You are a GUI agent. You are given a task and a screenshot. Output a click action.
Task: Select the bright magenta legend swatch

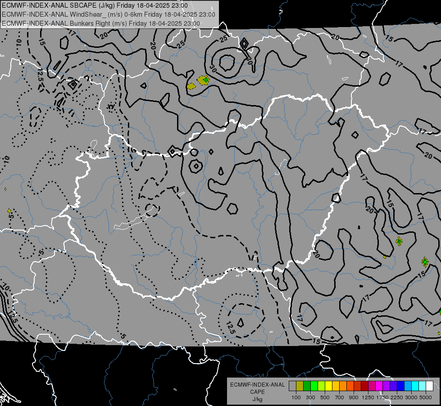[x=379, y=386]
